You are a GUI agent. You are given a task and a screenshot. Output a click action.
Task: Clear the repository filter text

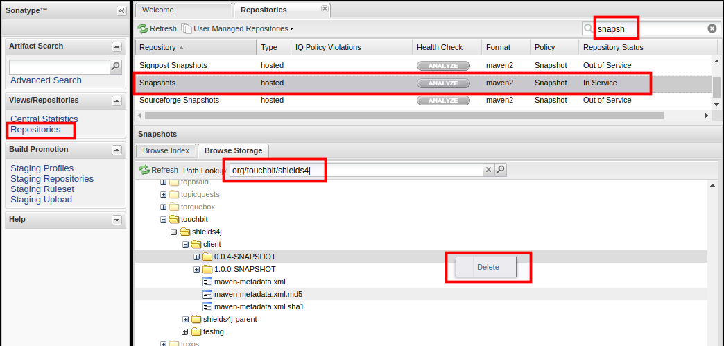712,28
